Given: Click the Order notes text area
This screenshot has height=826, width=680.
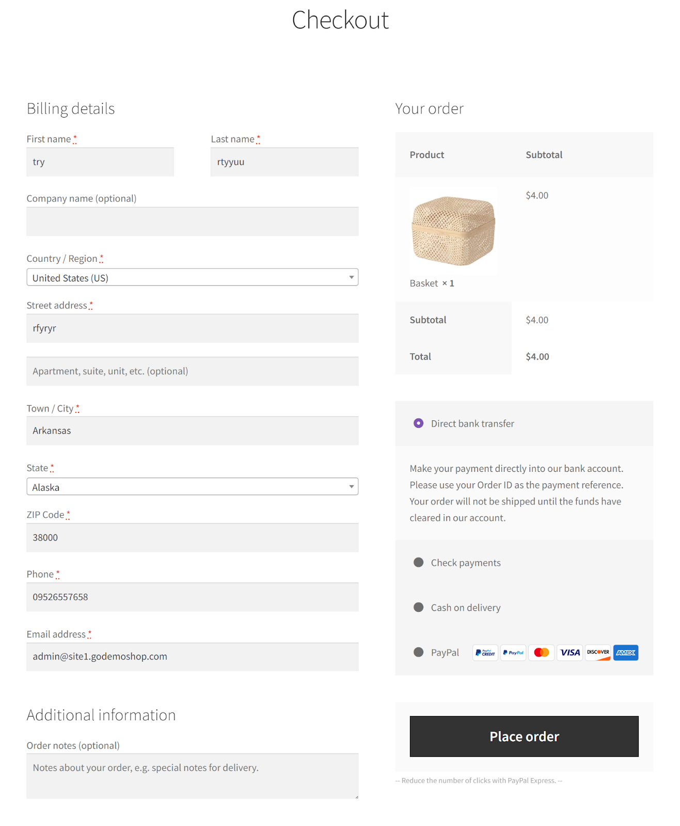Looking at the screenshot, I should tap(193, 776).
